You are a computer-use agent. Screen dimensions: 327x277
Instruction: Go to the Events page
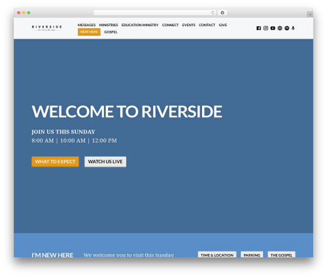coord(189,25)
